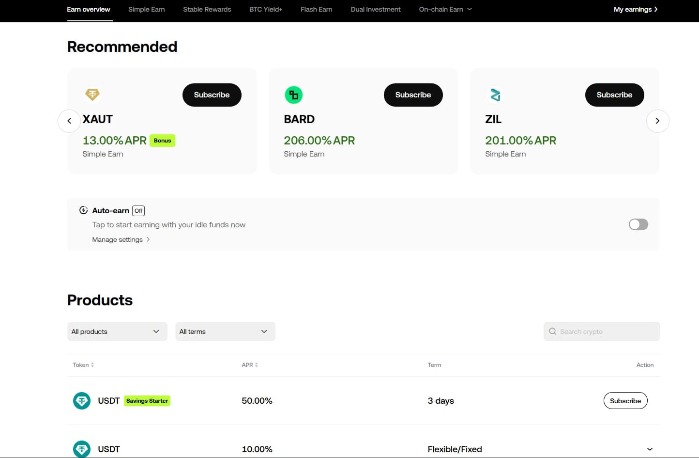Viewport: 699px width, 458px height.
Task: Click the search magnifier icon
Action: [553, 332]
